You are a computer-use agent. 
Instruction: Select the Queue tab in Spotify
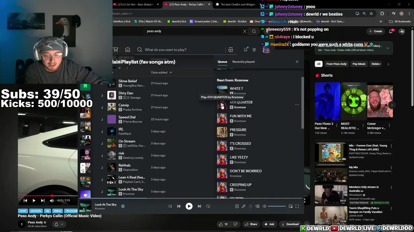coord(222,62)
